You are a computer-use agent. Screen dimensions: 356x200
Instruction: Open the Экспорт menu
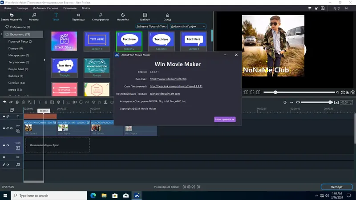tap(22, 8)
